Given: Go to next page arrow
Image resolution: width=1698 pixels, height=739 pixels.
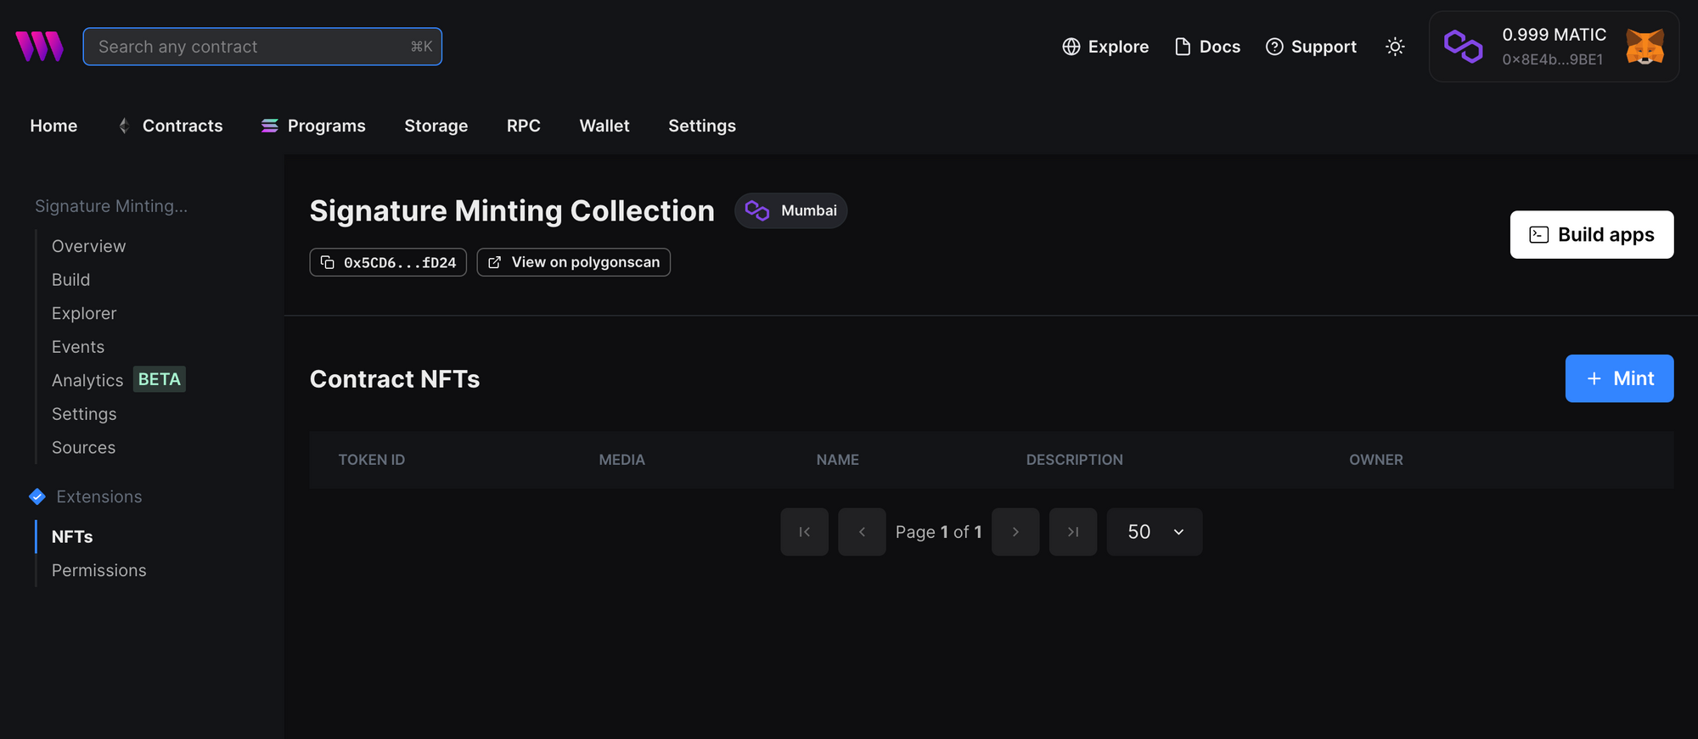Looking at the screenshot, I should pyautogui.click(x=1015, y=532).
